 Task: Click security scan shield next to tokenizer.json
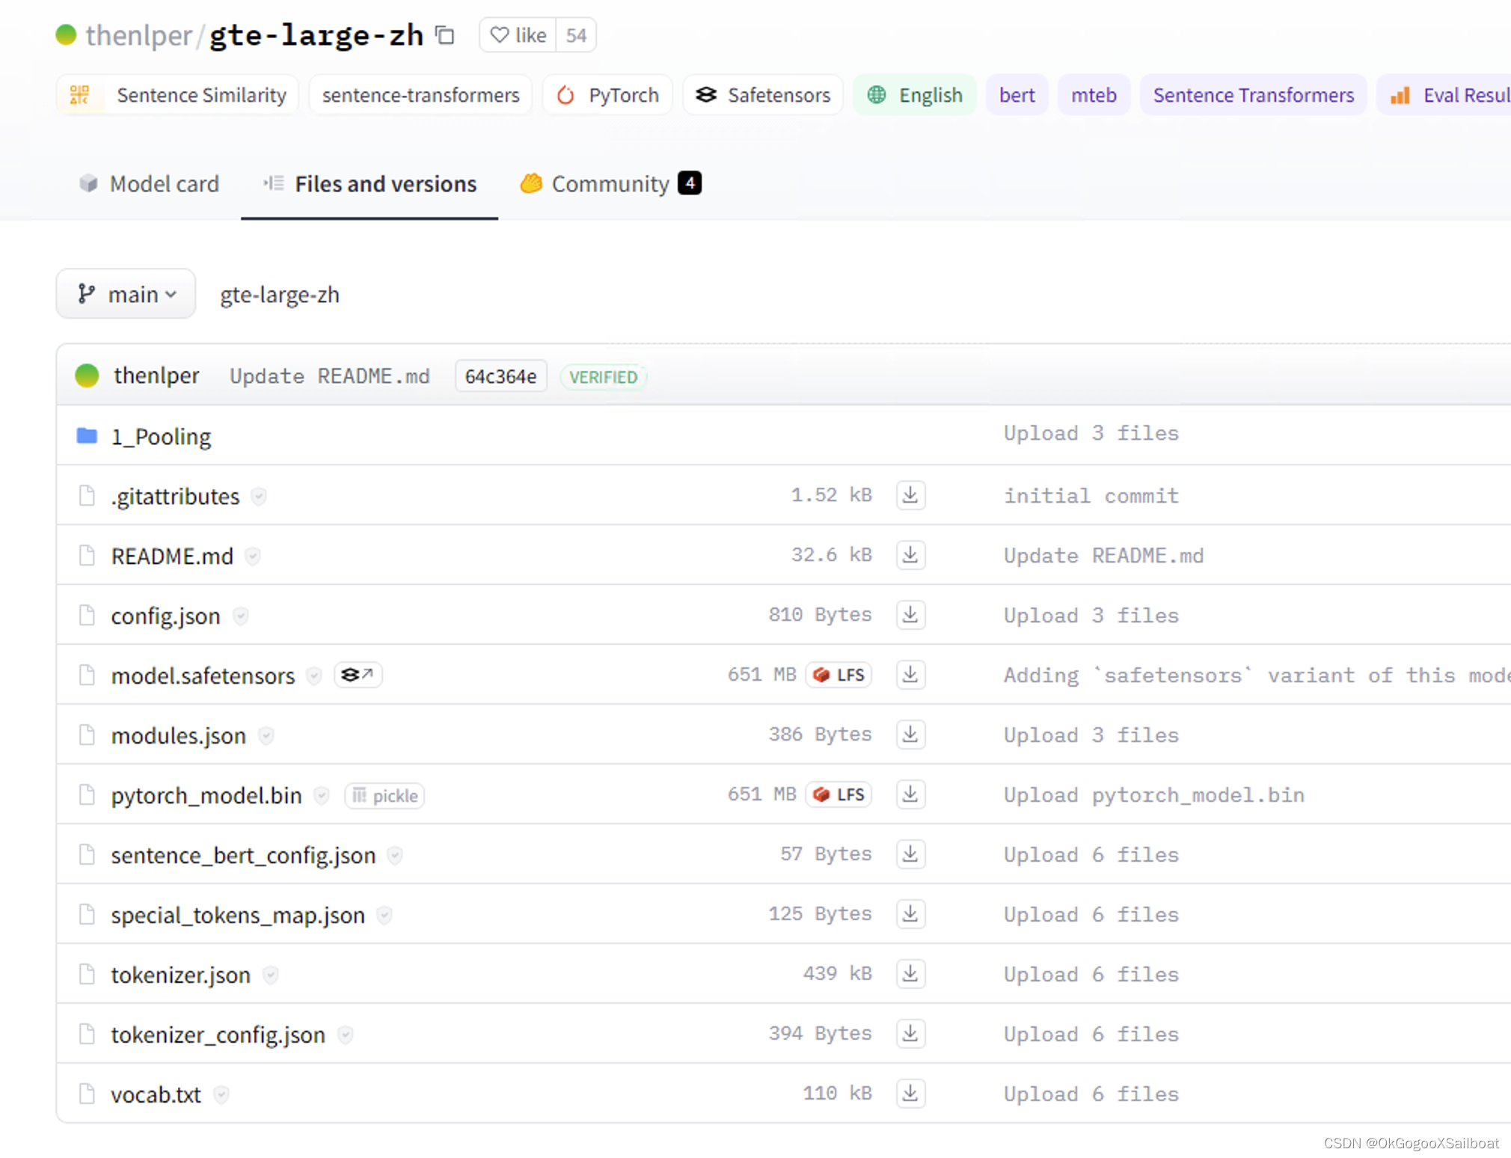click(271, 975)
